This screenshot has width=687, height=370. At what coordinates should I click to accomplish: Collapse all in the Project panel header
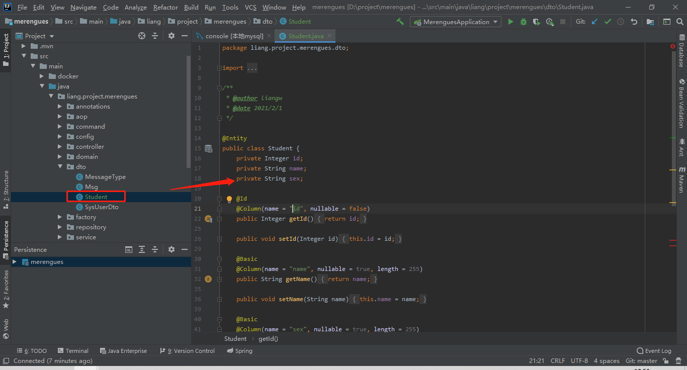pos(155,36)
